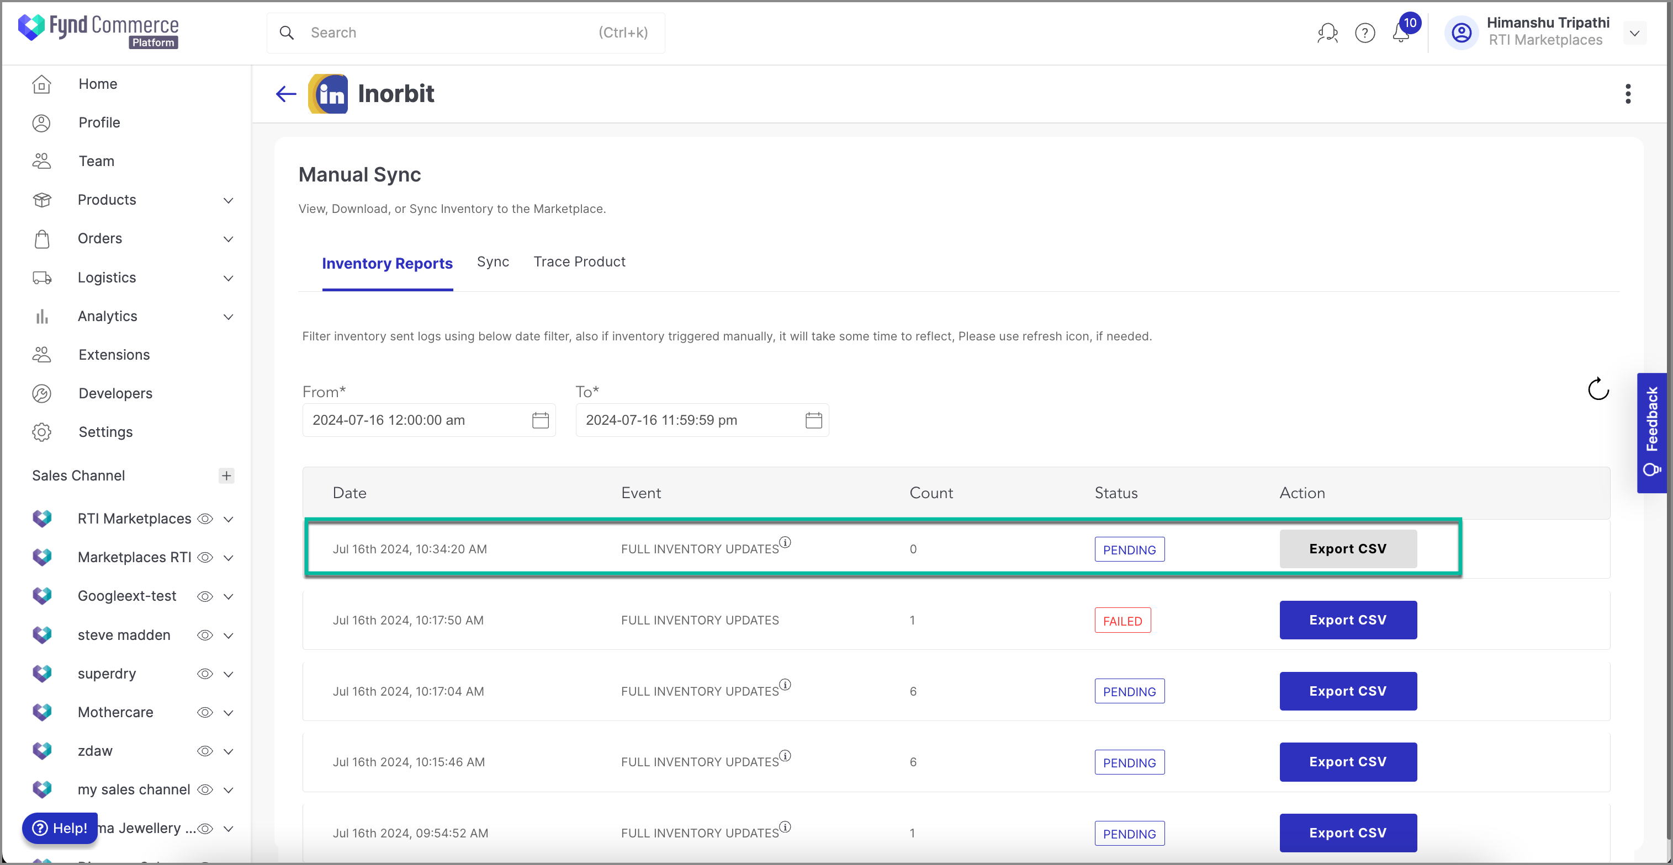Click the Settings gear icon
Viewport: 1673px width, 865px height.
point(41,431)
